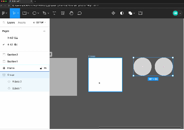Select the Ellipse 2 layer

(x=25, y=81)
